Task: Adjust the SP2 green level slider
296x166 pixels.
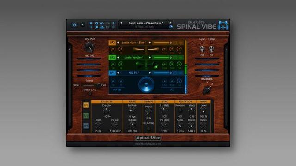Action: click(x=163, y=57)
